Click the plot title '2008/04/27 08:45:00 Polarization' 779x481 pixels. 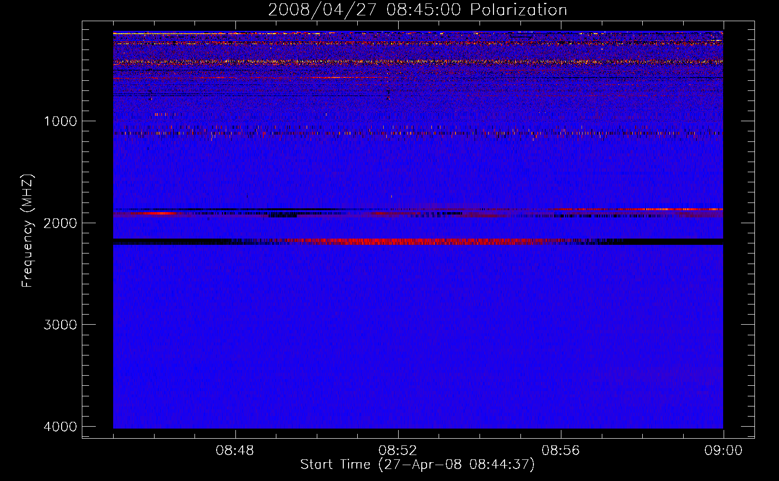click(x=417, y=10)
